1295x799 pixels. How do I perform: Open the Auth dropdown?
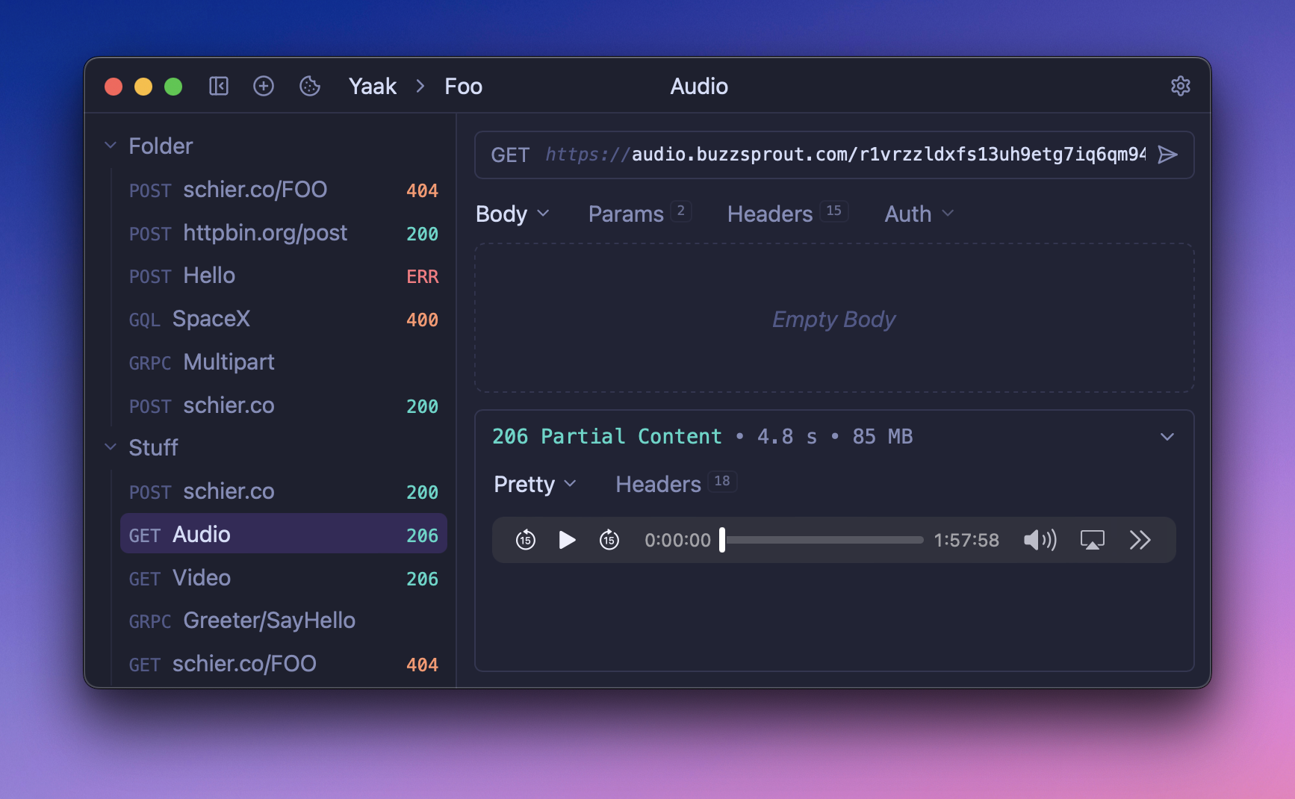coord(919,214)
